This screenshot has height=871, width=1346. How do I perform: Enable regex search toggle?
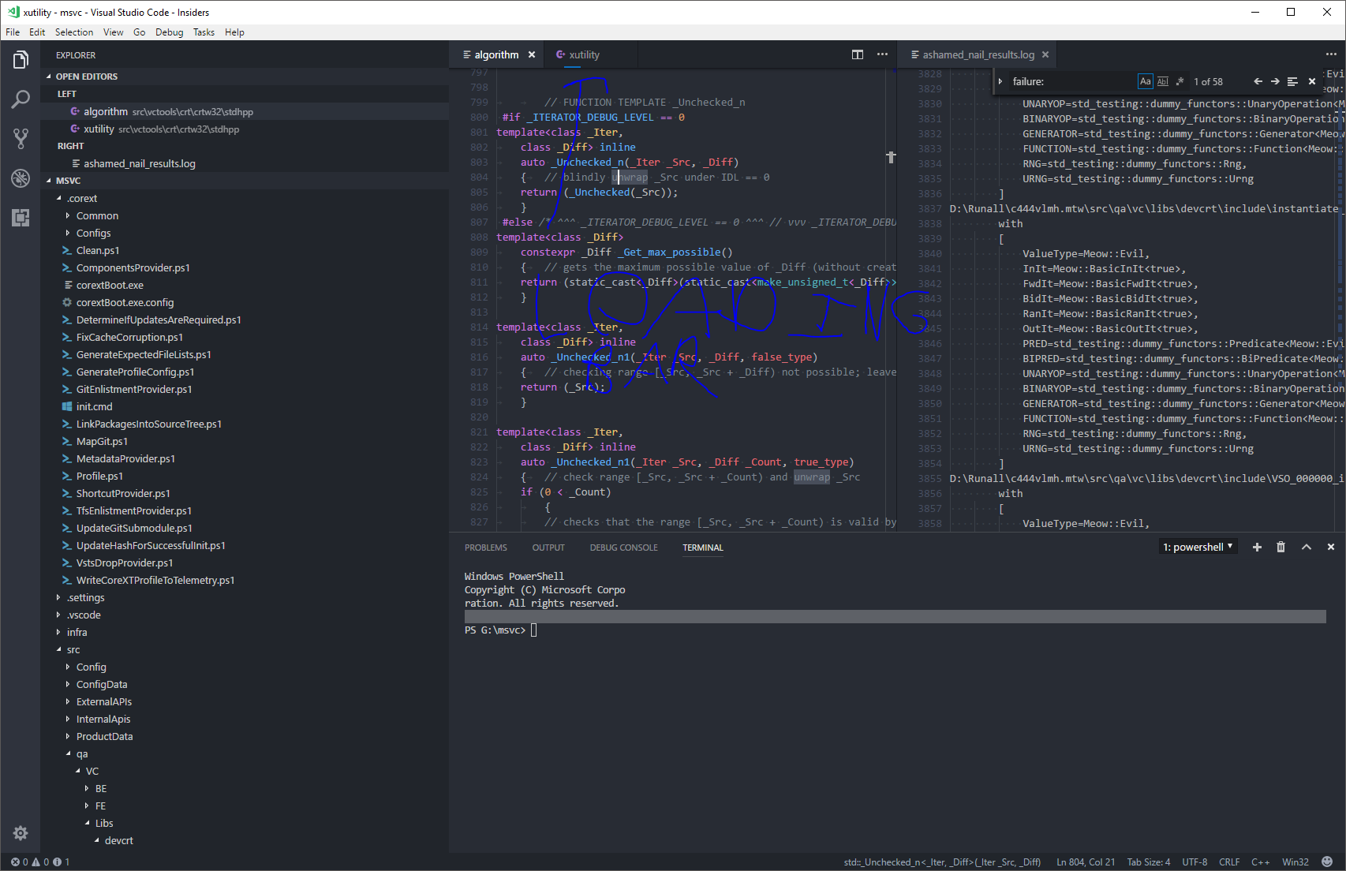tap(1180, 80)
